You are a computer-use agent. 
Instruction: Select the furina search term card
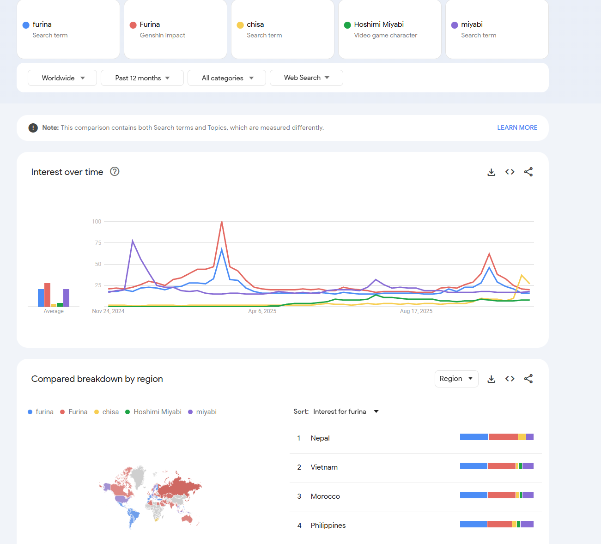pyautogui.click(x=68, y=30)
